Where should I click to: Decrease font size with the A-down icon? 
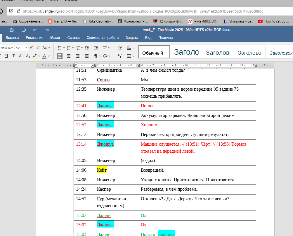point(38,48)
